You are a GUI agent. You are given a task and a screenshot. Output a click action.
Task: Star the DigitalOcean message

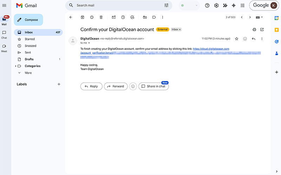point(236,39)
